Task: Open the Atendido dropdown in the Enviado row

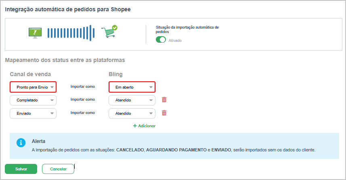Action: click(x=132, y=114)
